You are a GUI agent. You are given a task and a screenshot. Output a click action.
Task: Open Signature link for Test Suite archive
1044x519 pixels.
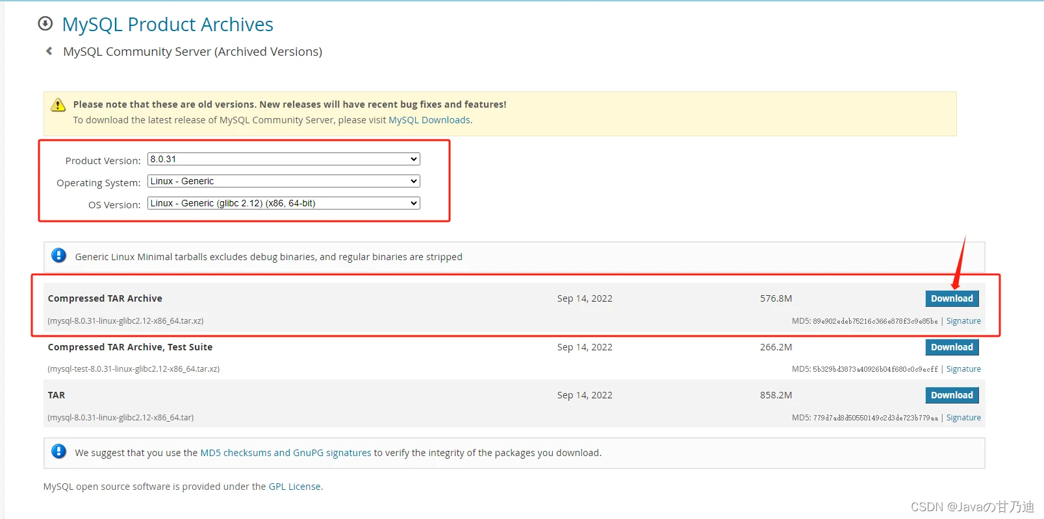963,369
